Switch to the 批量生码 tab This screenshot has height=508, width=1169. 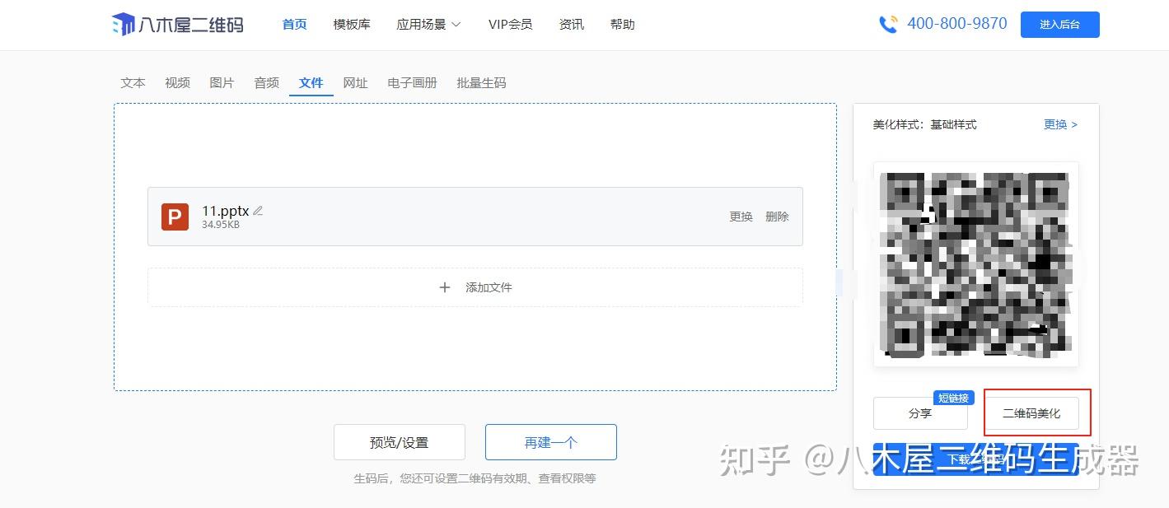481,83
